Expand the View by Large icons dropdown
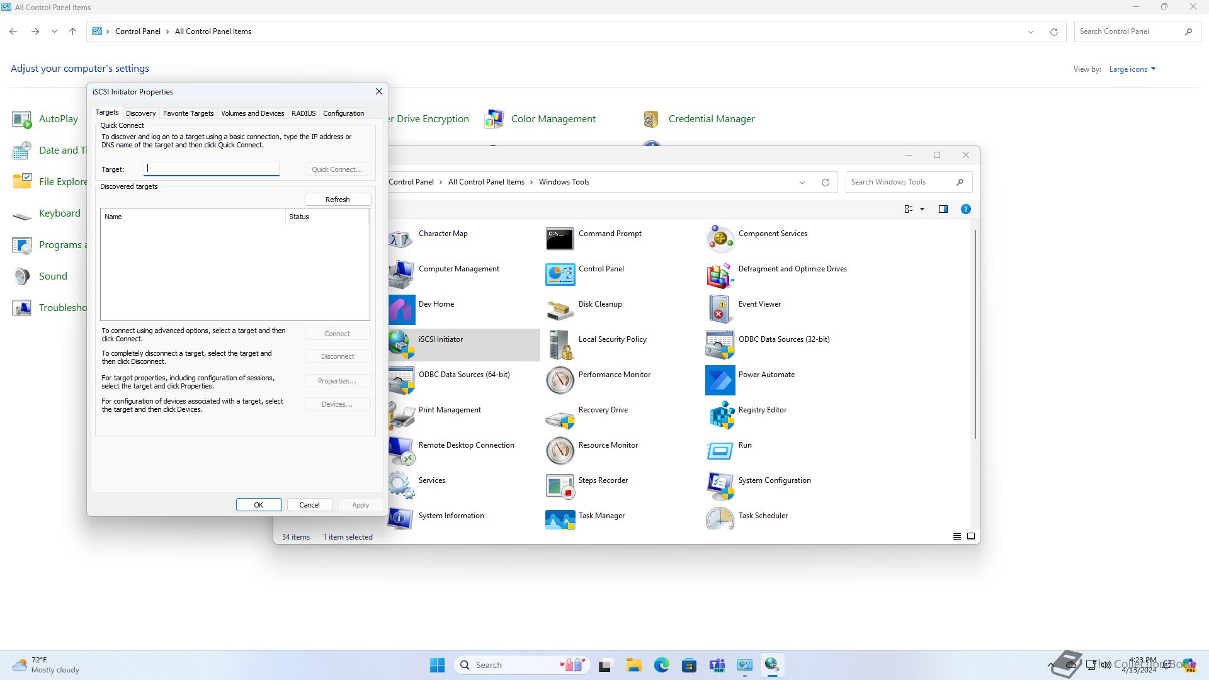The height and width of the screenshot is (680, 1209). click(1132, 69)
